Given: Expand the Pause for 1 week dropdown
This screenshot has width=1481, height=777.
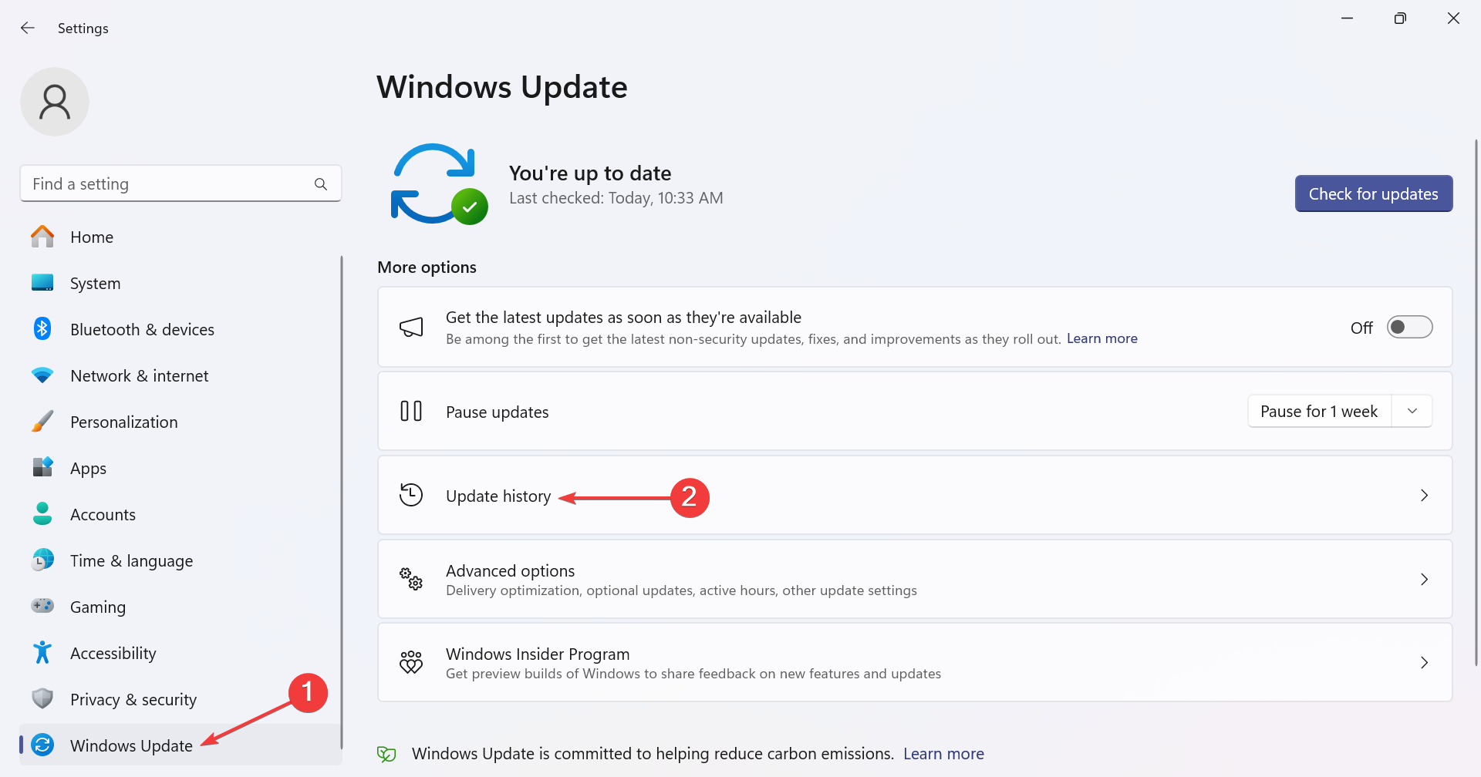Looking at the screenshot, I should (x=1412, y=411).
